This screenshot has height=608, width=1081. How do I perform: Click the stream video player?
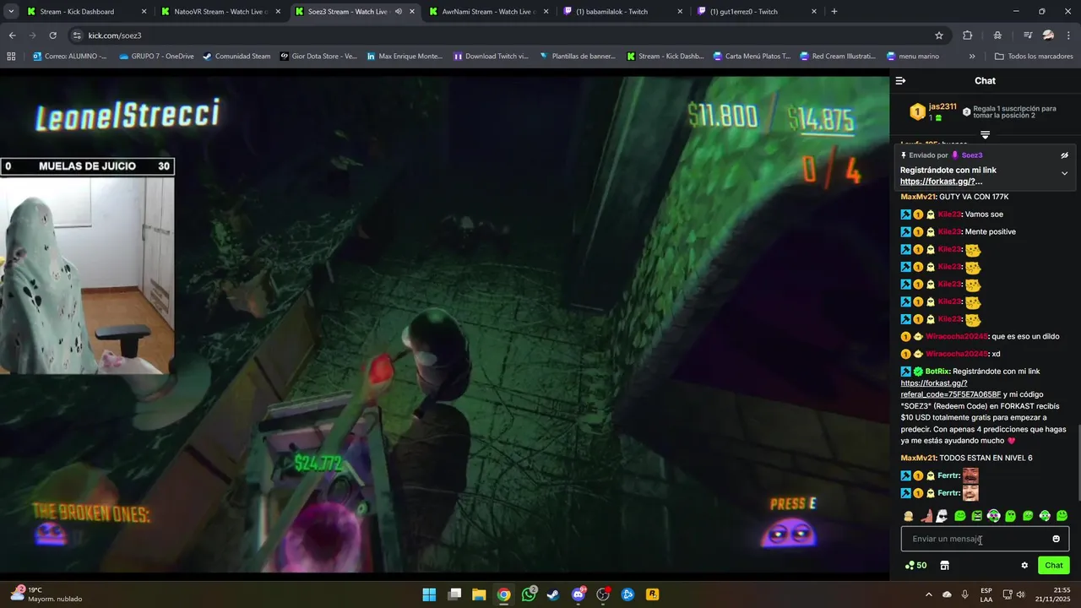(444, 323)
